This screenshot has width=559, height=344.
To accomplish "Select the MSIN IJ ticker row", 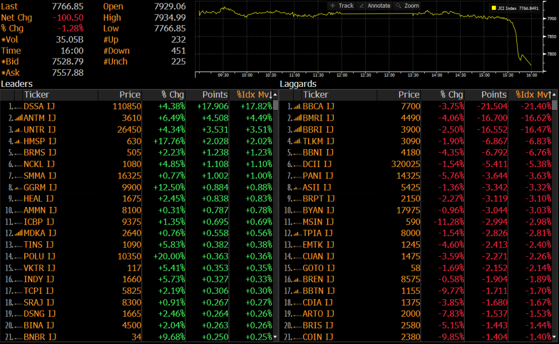I will [415, 222].
